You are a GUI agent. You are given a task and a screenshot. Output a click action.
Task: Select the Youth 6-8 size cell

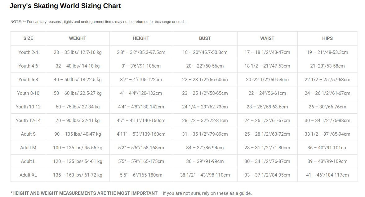pyautogui.click(x=28, y=80)
